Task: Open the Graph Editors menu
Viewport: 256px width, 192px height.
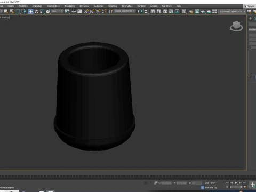Action: (x=53, y=6)
